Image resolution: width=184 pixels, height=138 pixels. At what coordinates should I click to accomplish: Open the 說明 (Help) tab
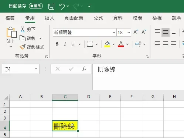point(177,18)
